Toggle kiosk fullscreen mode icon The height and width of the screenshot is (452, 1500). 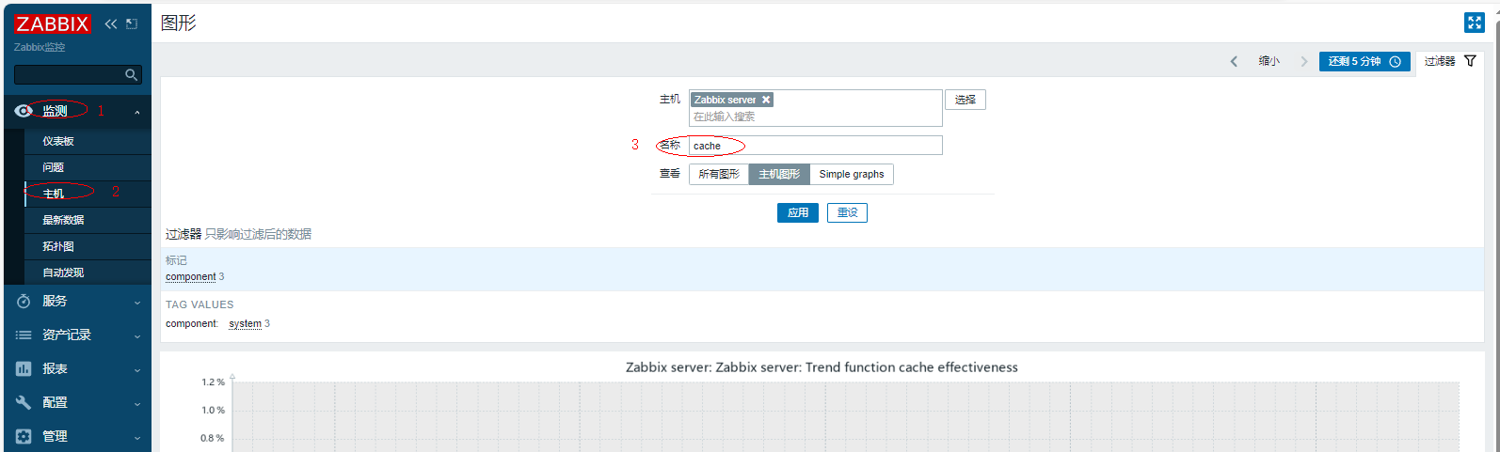1474,23
